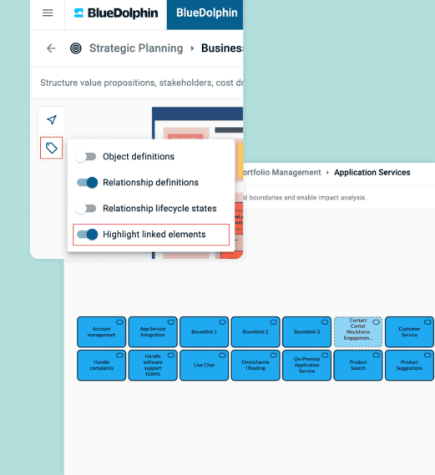Select Handle software support tickets element

point(153,365)
